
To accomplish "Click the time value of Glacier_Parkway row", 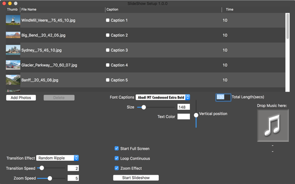I will coord(225,65).
